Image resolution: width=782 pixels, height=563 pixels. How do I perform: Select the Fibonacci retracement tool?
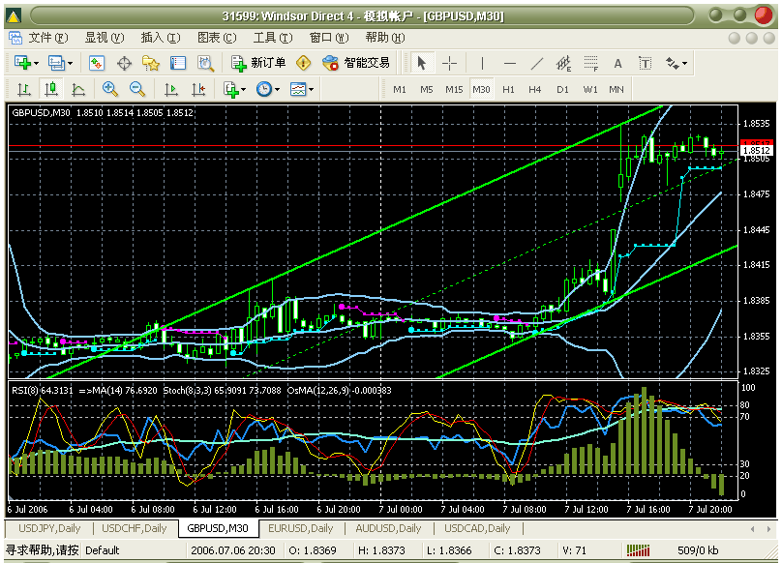click(591, 63)
